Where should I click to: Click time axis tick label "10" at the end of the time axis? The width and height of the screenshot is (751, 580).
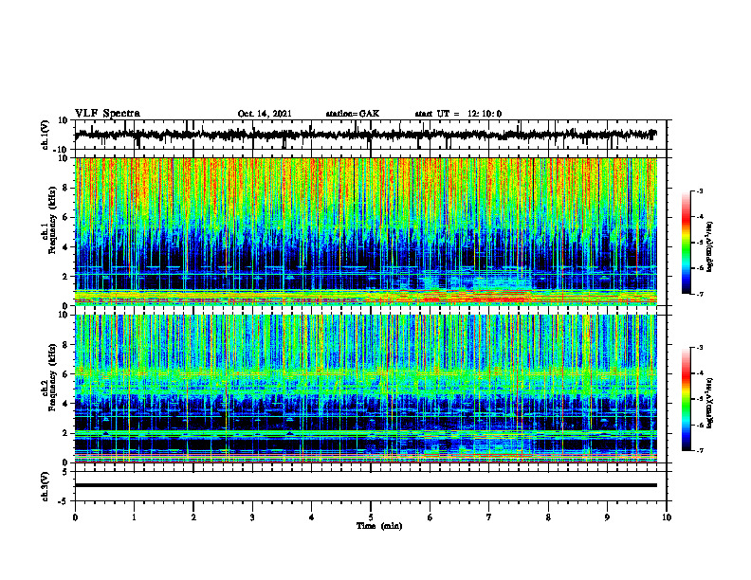click(667, 517)
